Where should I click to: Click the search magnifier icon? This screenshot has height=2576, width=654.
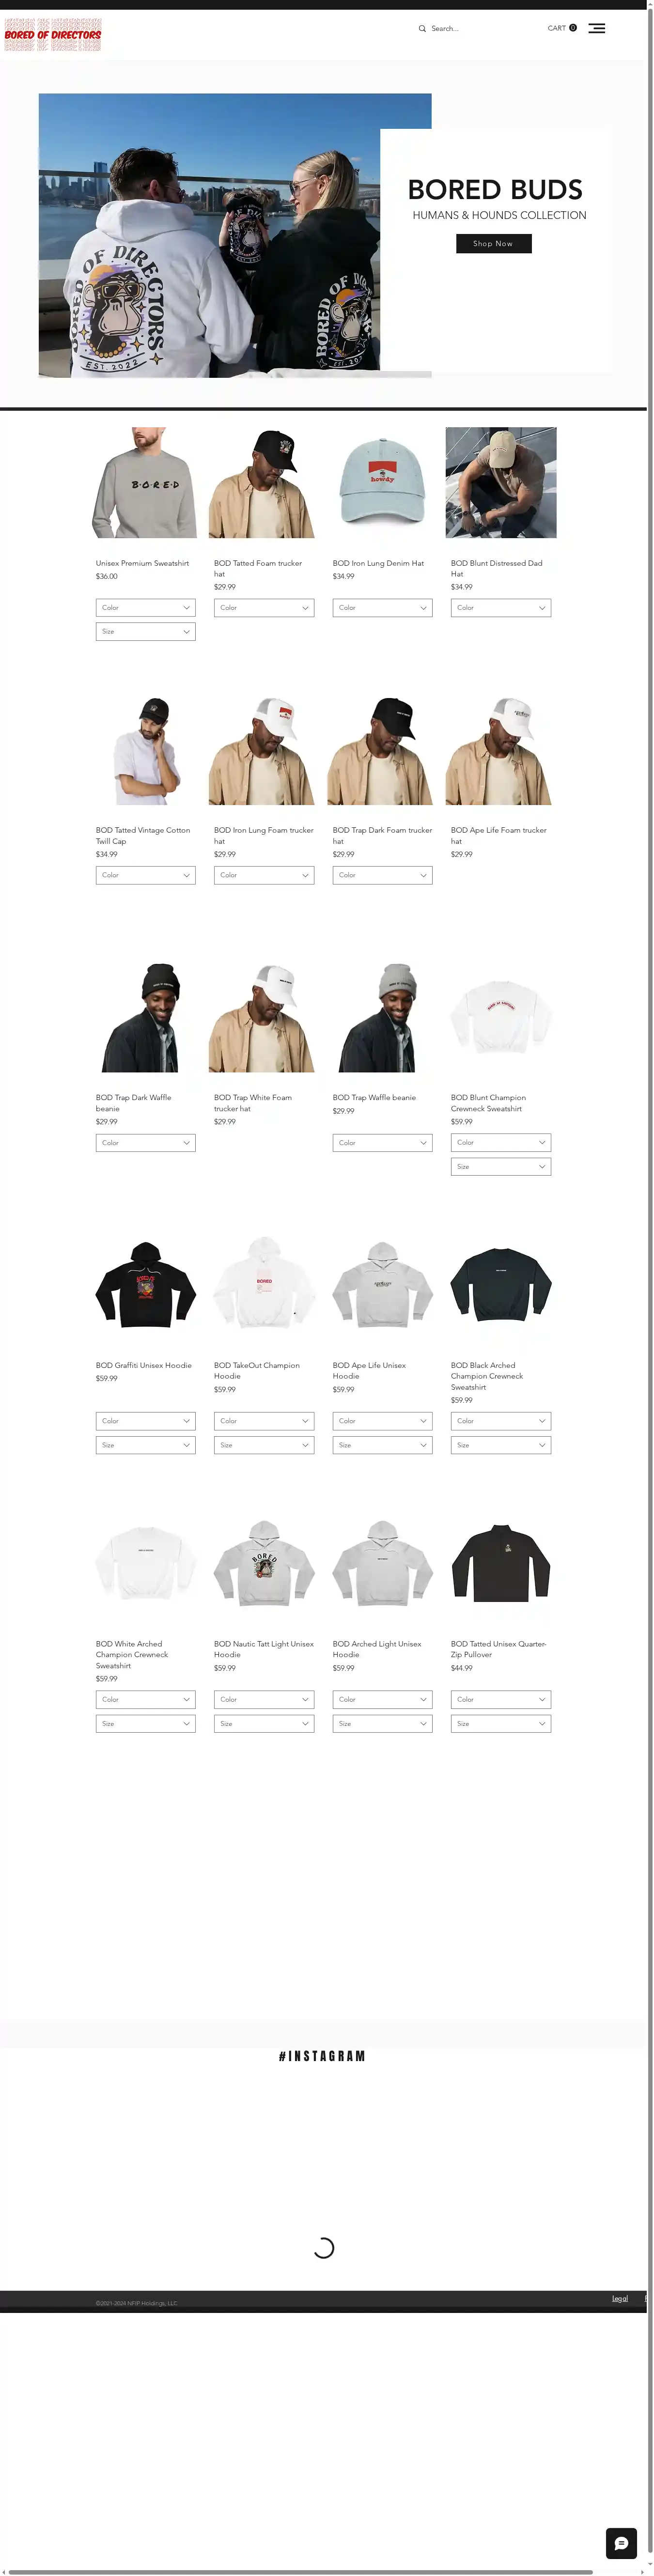click(x=422, y=29)
